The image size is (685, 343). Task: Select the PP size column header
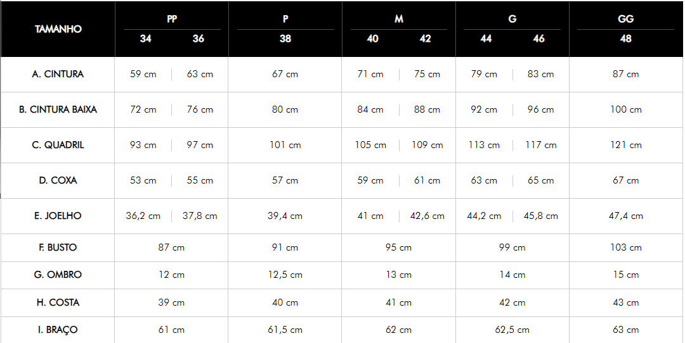[x=172, y=19]
